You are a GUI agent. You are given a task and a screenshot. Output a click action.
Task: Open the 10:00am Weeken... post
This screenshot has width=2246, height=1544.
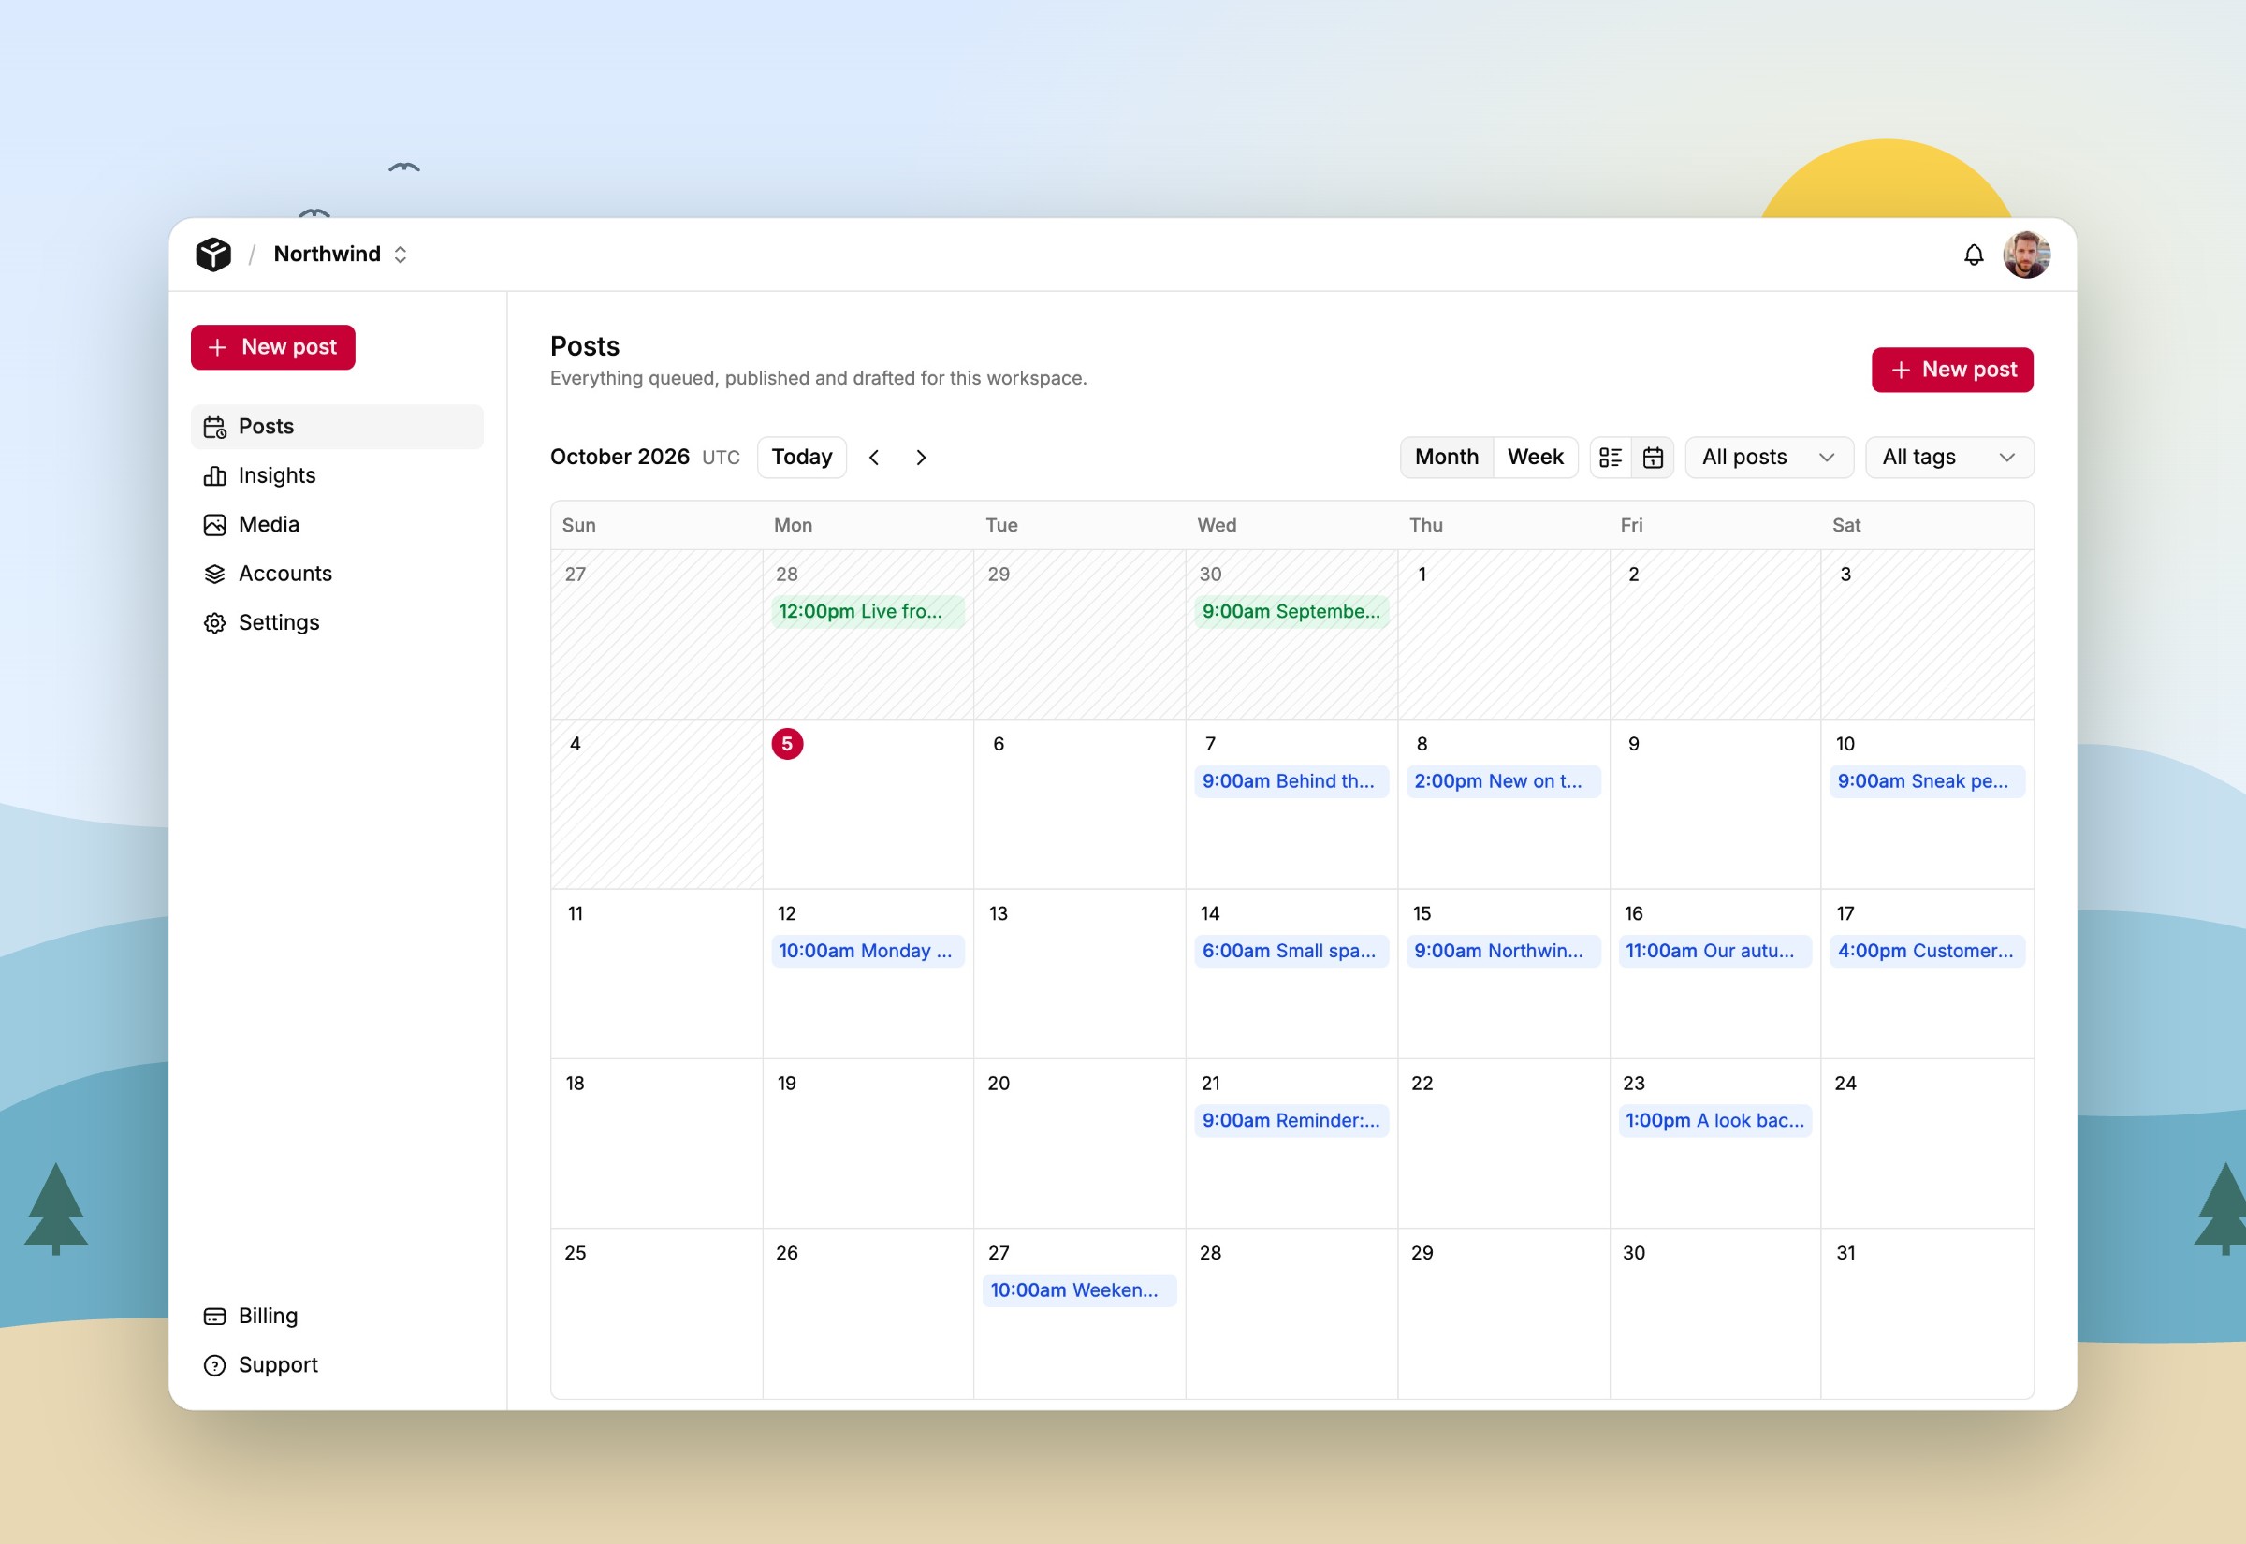coord(1079,1290)
